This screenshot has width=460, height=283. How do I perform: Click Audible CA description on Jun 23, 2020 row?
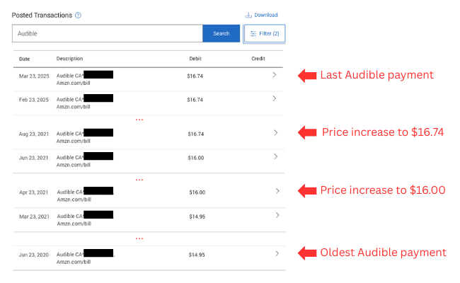[x=70, y=255]
